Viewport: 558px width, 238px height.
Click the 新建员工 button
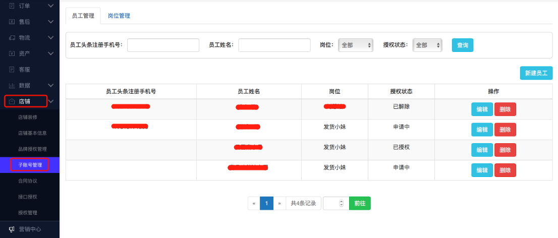click(536, 73)
